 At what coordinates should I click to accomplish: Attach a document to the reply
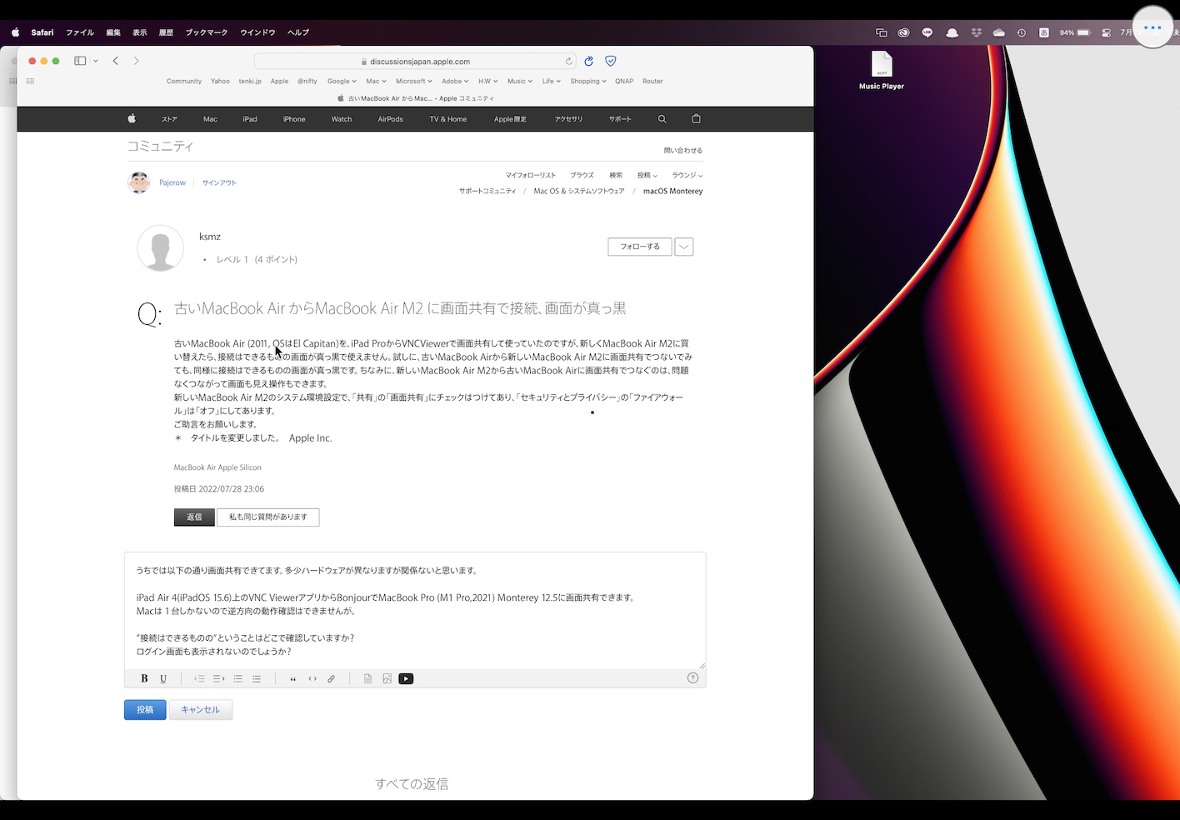click(x=367, y=678)
